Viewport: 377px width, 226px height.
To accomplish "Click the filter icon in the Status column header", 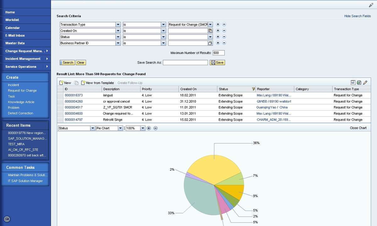I will click(253, 89).
